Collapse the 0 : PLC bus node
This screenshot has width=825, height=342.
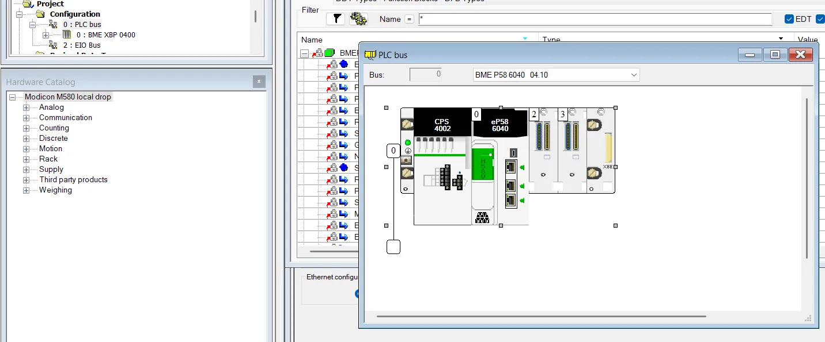pos(33,25)
